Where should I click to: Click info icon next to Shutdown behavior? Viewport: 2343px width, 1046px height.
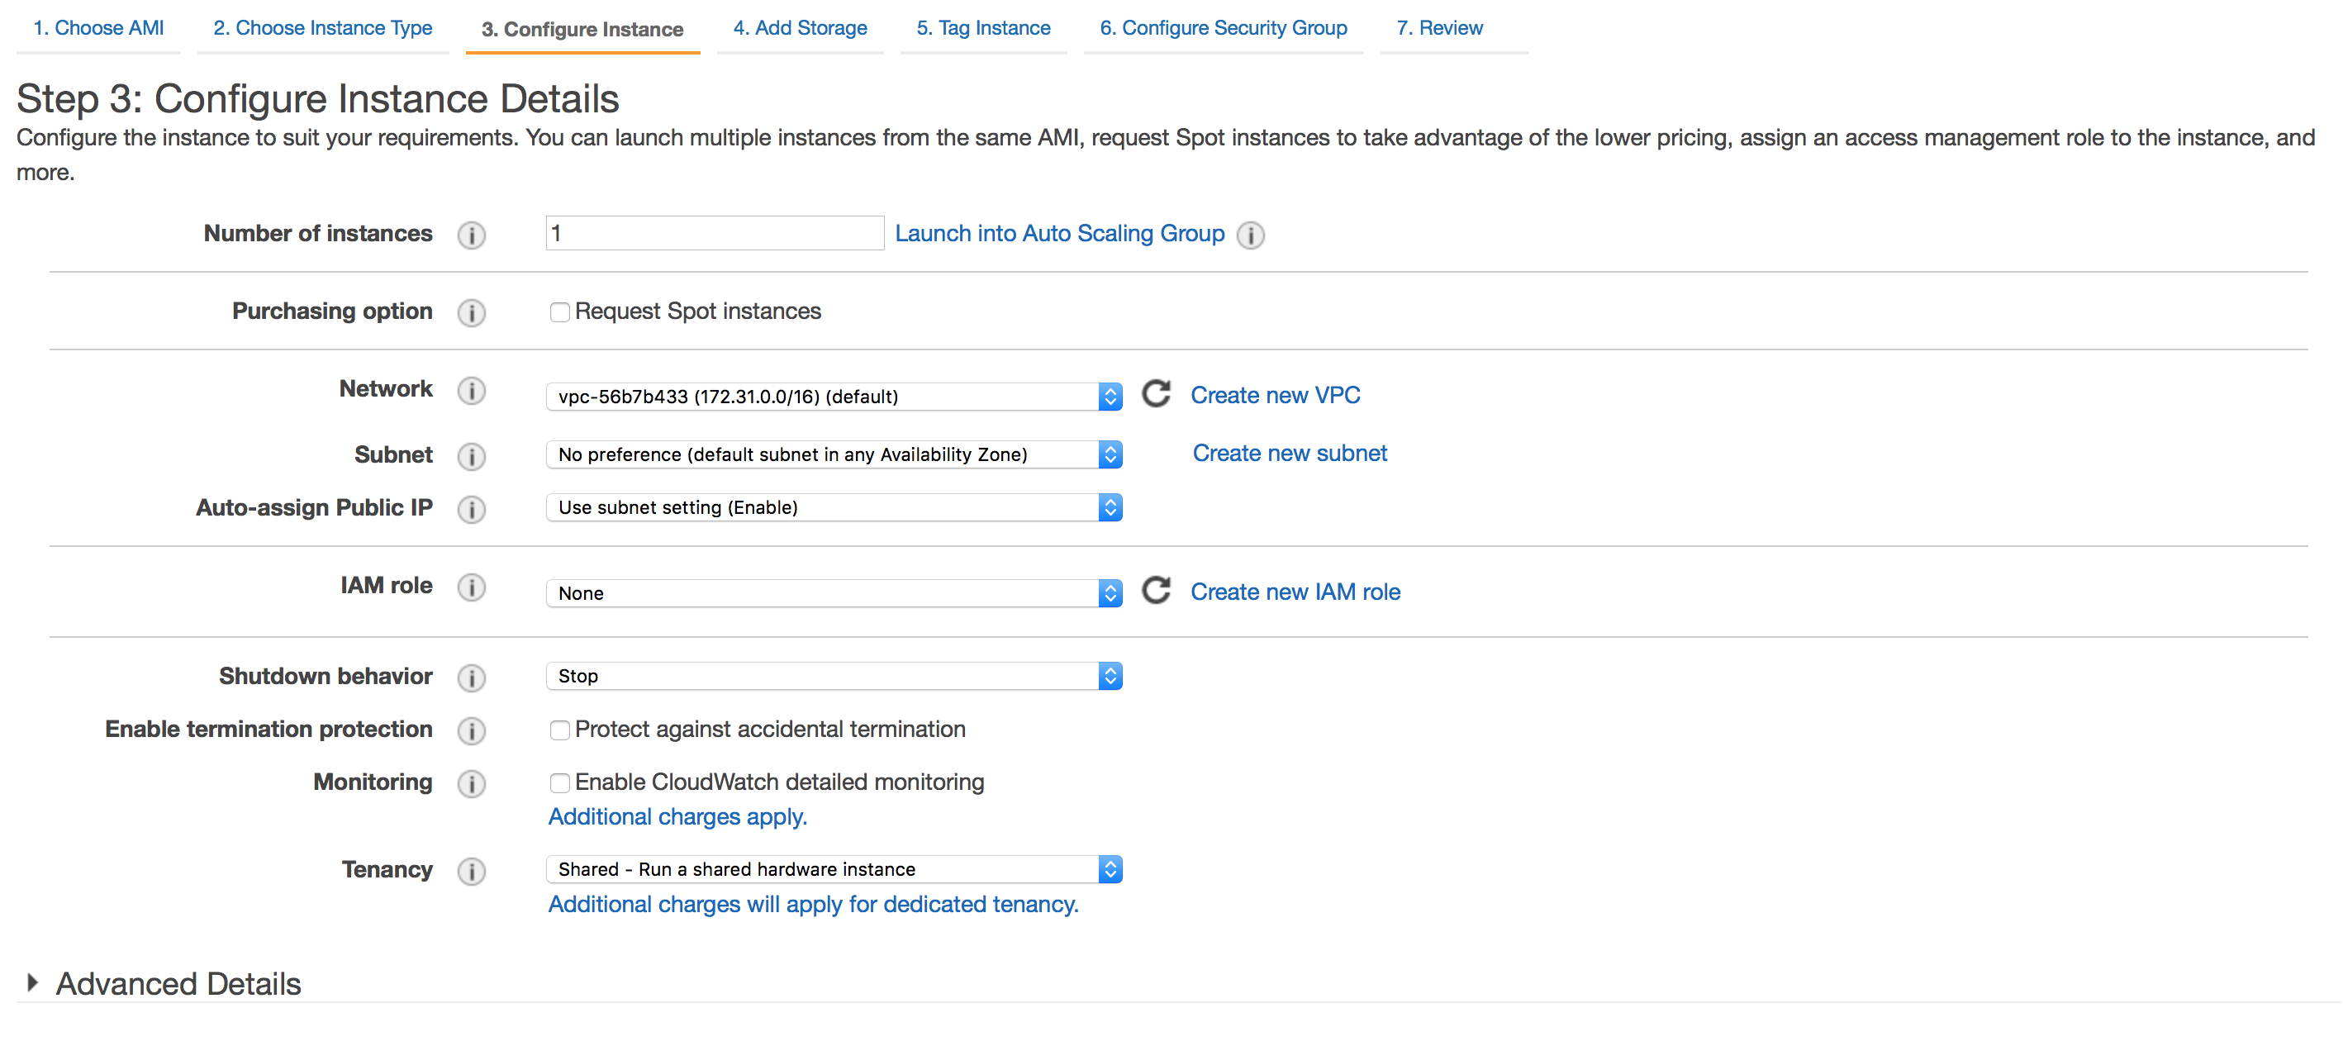click(471, 678)
